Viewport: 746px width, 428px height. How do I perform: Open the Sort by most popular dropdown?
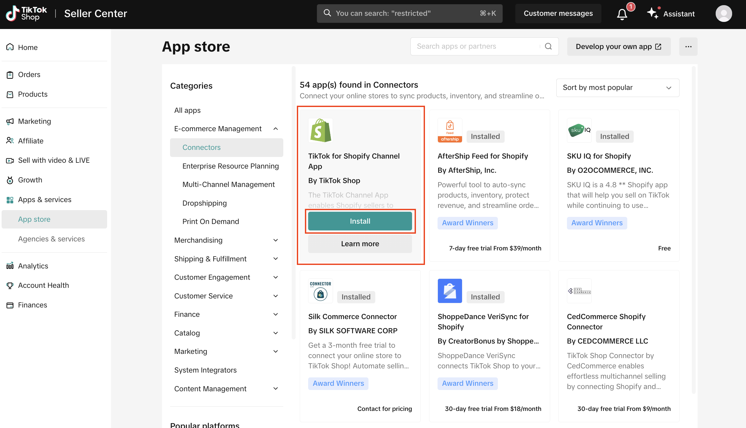pos(618,88)
